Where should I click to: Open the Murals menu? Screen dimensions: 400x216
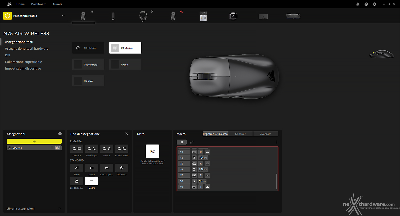coord(57,4)
